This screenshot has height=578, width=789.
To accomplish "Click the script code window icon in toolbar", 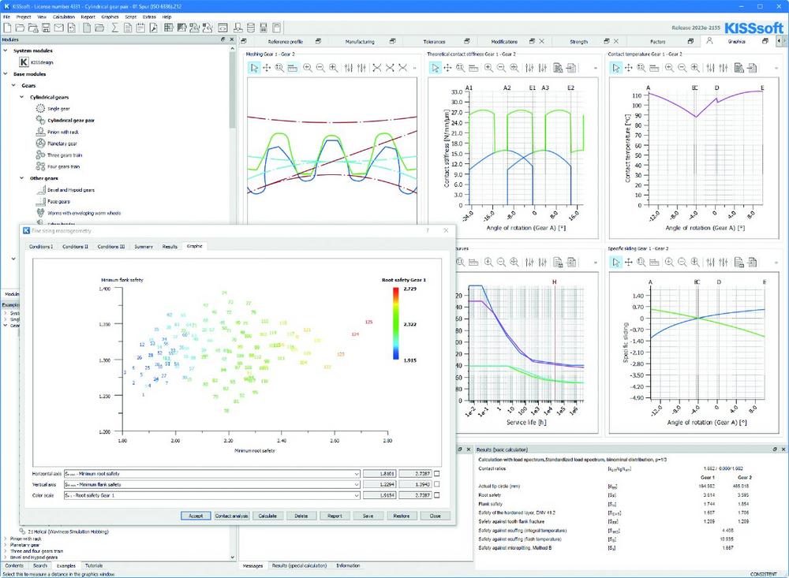I will 222,28.
